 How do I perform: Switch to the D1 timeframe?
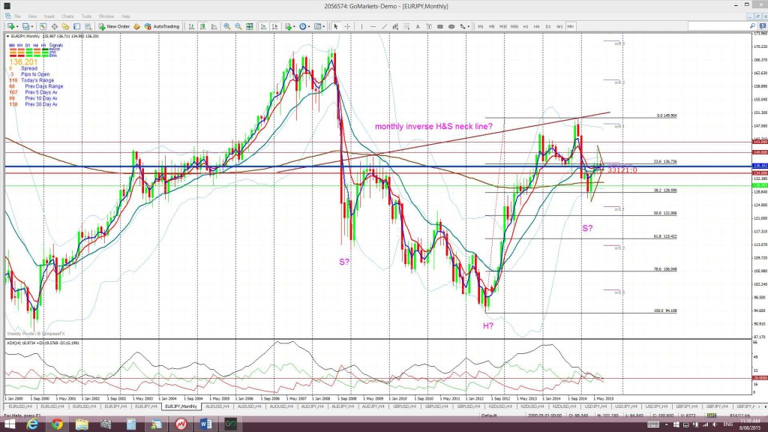tap(548, 26)
